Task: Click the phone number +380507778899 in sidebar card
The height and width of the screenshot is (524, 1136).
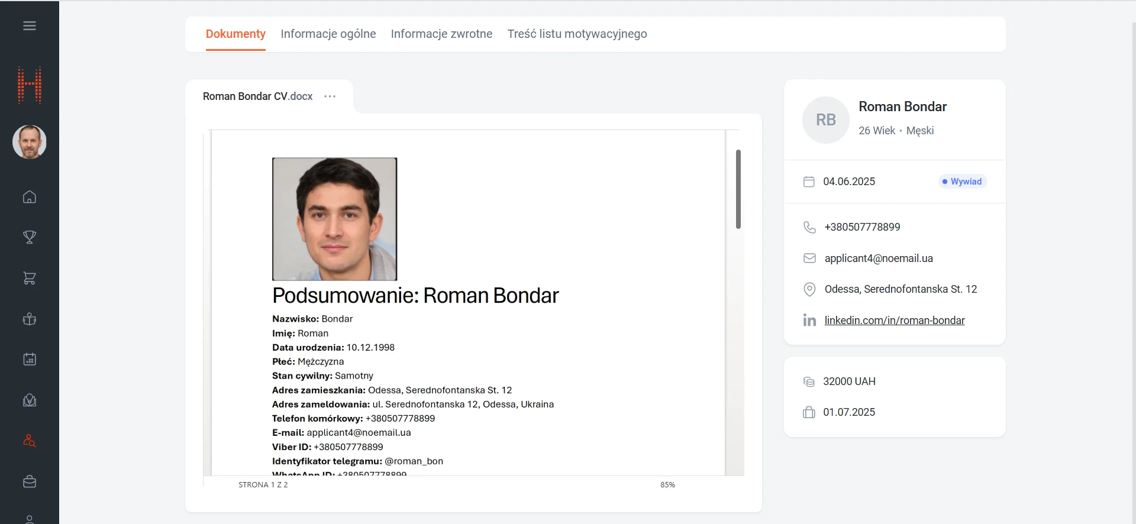Action: point(862,227)
